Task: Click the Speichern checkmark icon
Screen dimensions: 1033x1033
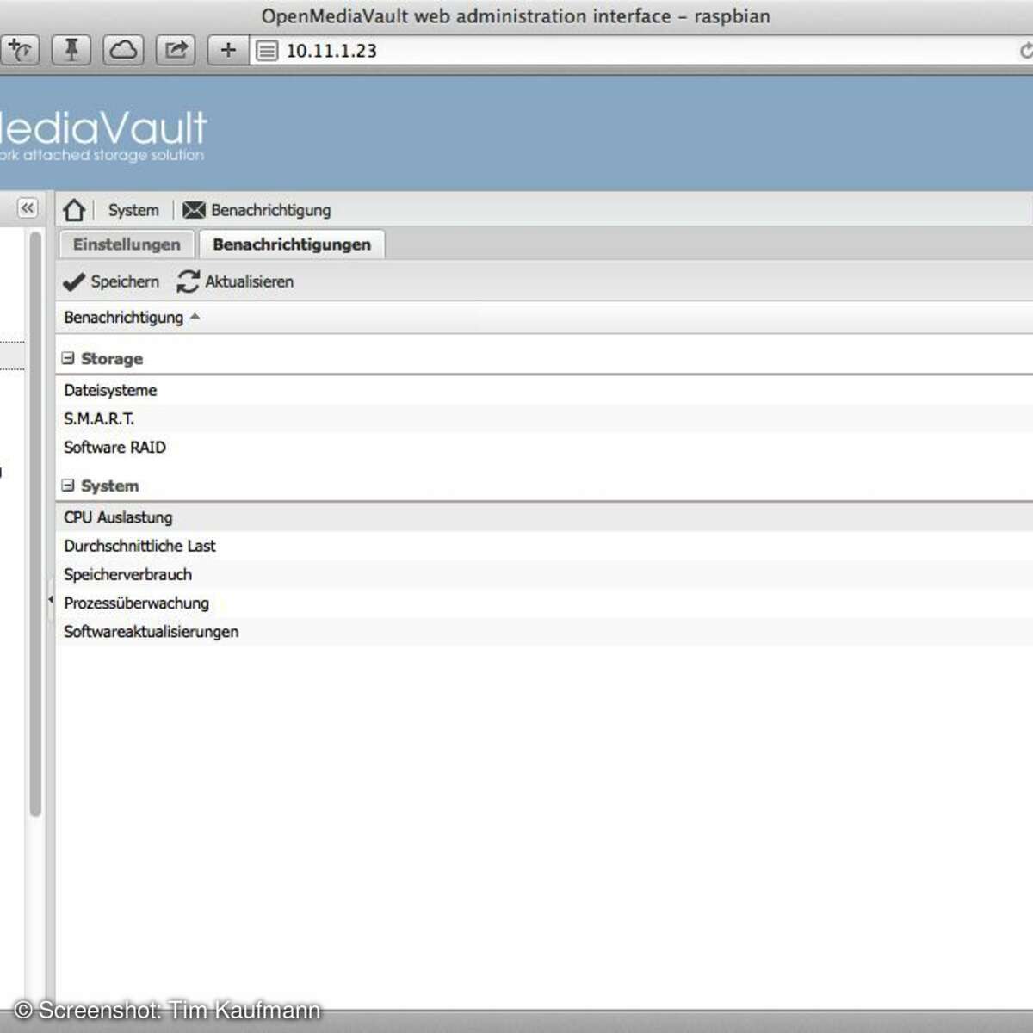Action: [x=74, y=282]
